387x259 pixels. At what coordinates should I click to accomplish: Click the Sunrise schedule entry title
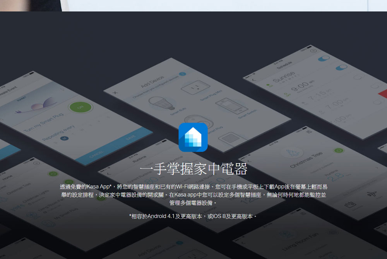[284, 77]
